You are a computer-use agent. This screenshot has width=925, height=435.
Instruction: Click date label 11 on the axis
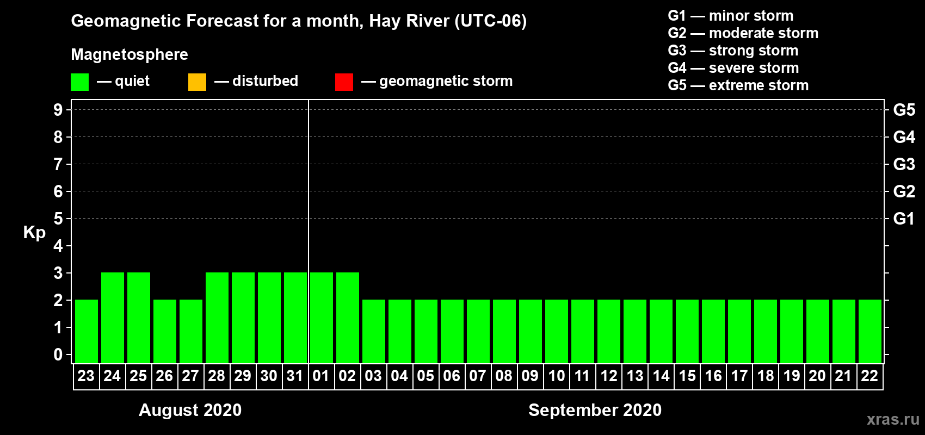tap(582, 376)
